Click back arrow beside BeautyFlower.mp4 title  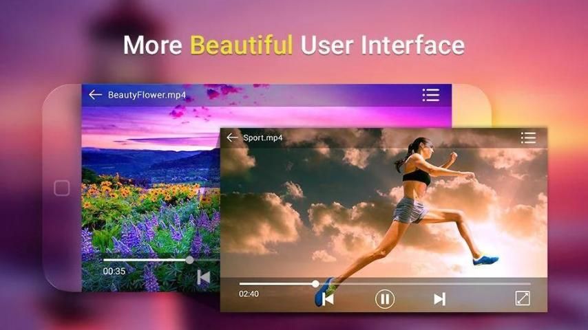pyautogui.click(x=95, y=95)
